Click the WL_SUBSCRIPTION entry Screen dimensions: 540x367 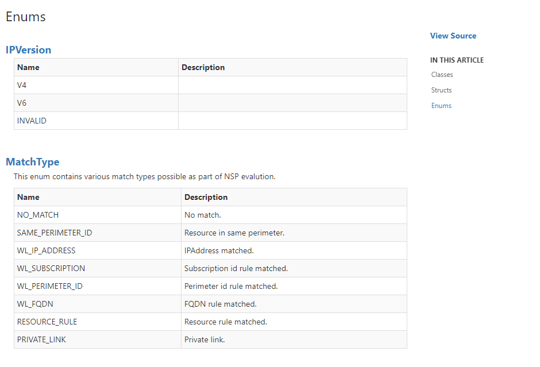click(51, 269)
